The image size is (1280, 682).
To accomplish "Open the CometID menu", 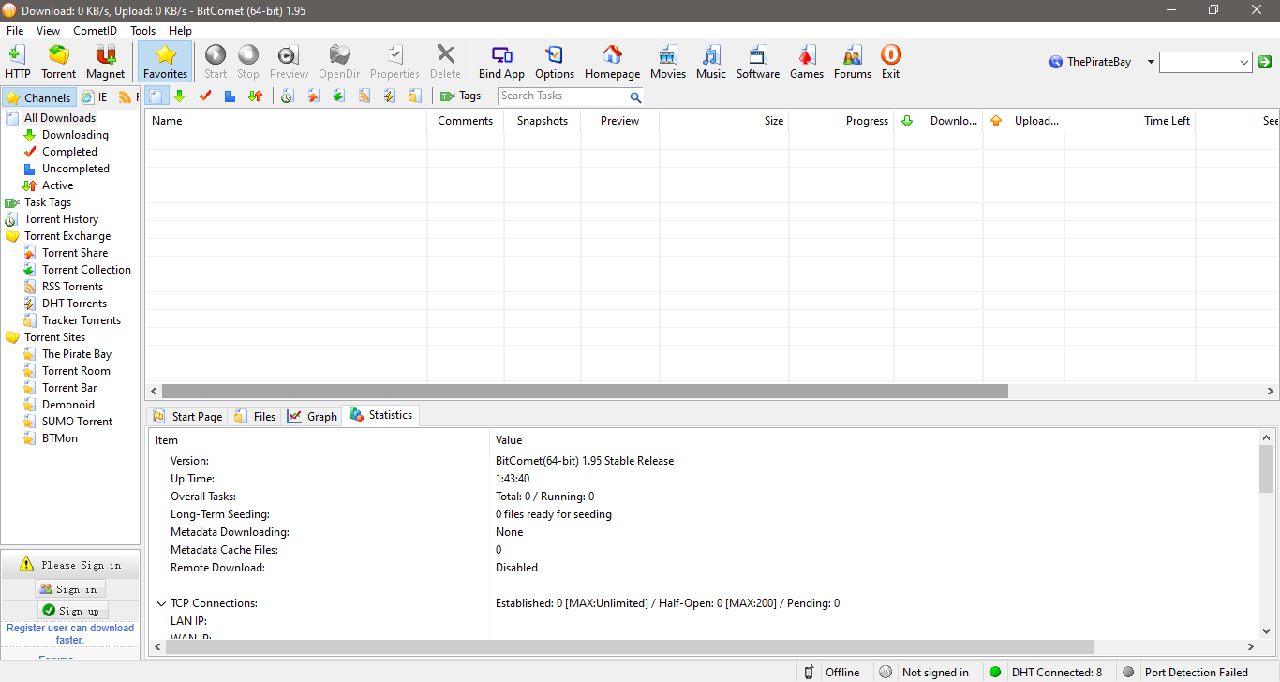I will pyautogui.click(x=96, y=30).
